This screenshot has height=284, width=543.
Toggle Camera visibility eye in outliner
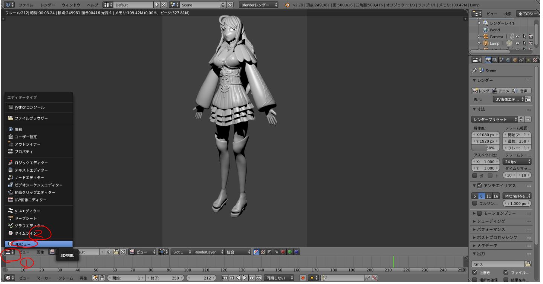coord(518,37)
